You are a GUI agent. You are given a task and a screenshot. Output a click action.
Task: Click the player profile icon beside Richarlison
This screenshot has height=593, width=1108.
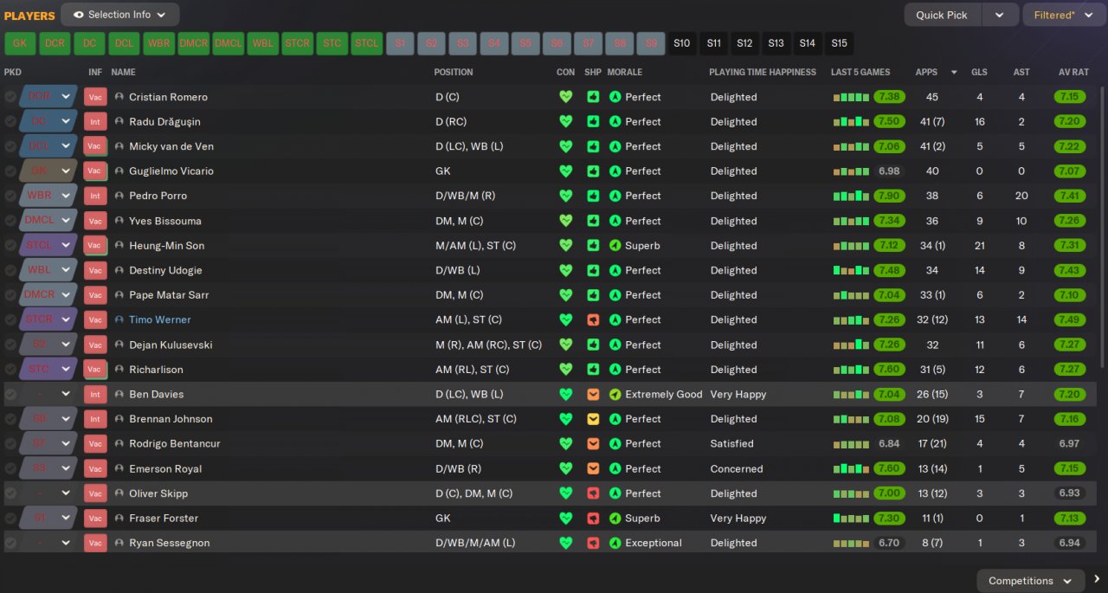point(119,370)
